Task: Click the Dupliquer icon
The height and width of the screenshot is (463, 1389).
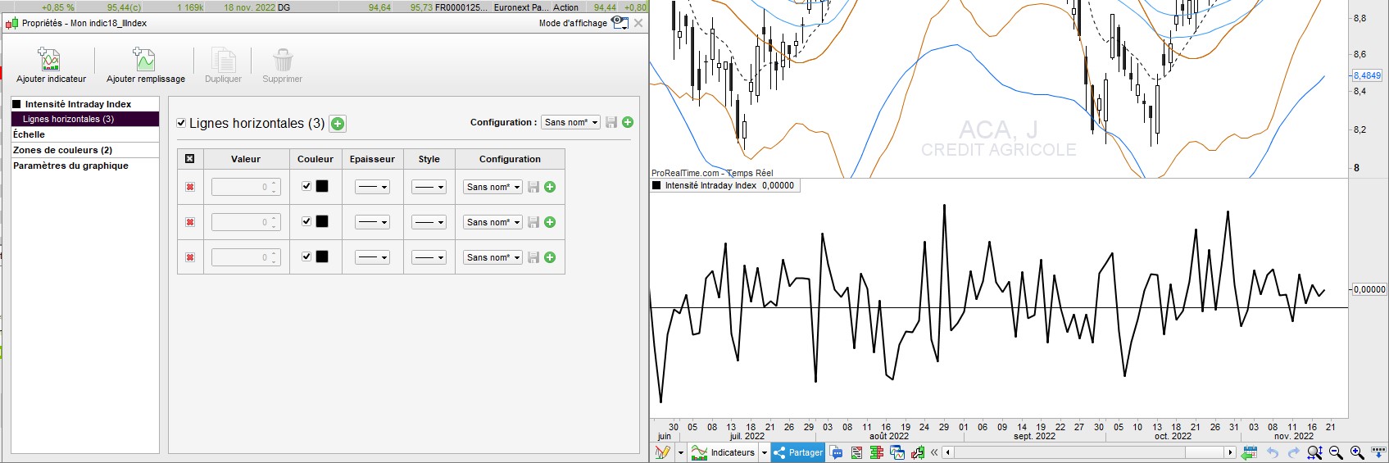Action: [223, 59]
